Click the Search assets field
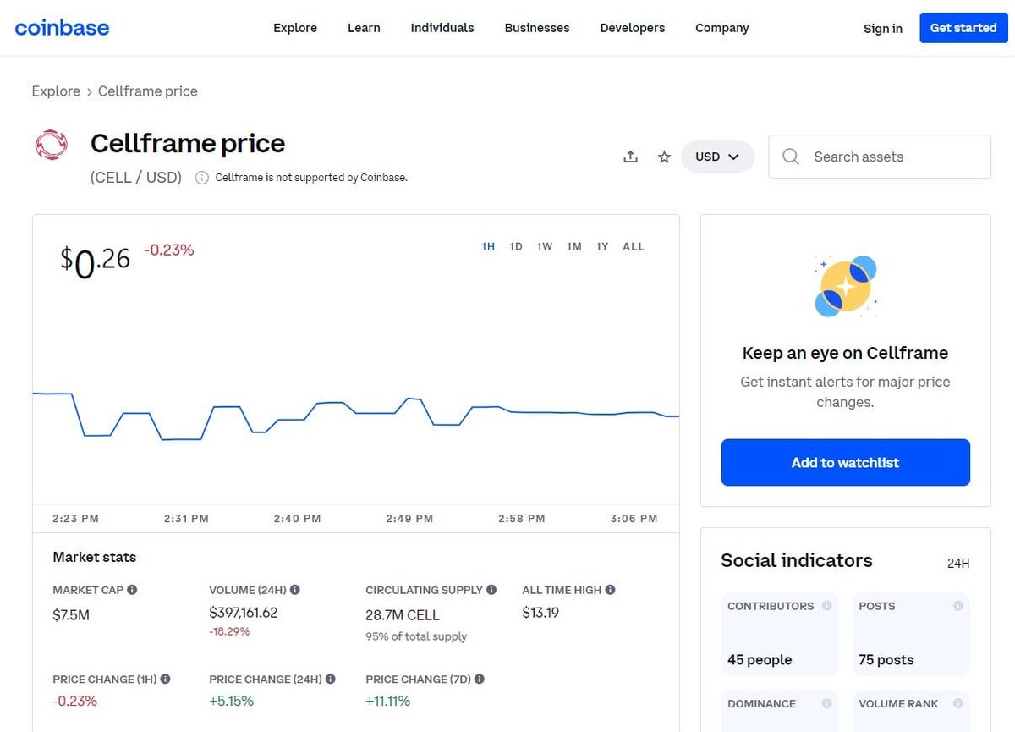The width and height of the screenshot is (1015, 732). click(x=880, y=157)
